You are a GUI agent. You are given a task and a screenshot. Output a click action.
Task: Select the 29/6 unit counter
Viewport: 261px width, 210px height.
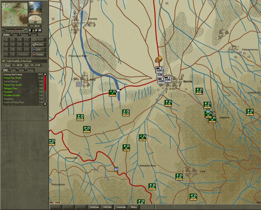[52, 142]
